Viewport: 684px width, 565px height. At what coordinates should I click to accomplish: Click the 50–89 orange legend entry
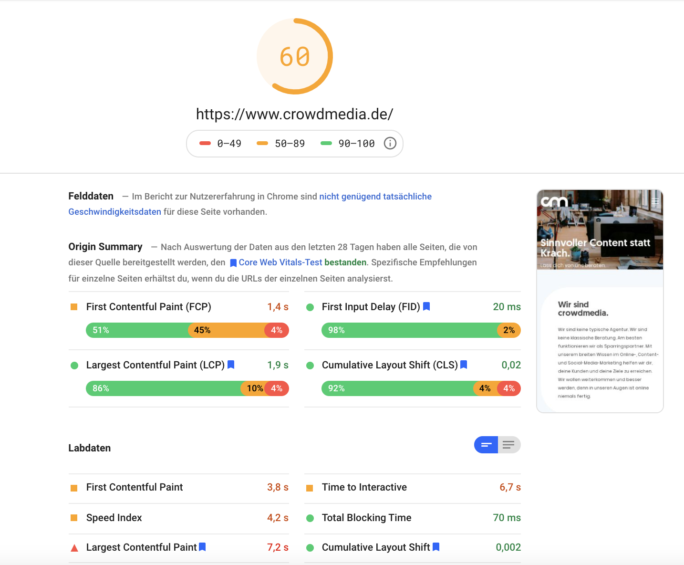click(280, 143)
